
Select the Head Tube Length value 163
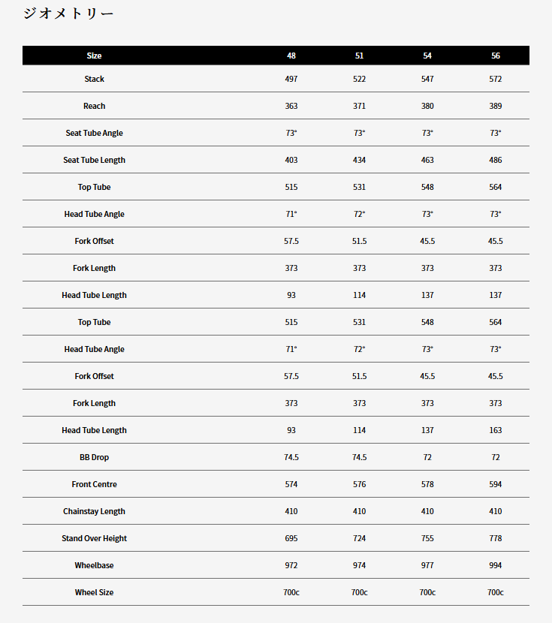pos(496,430)
